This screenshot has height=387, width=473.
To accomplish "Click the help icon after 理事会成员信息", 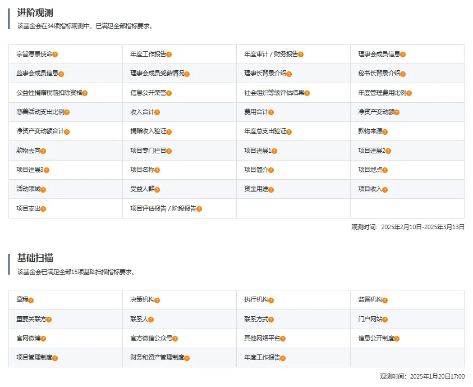I will click(x=403, y=54).
